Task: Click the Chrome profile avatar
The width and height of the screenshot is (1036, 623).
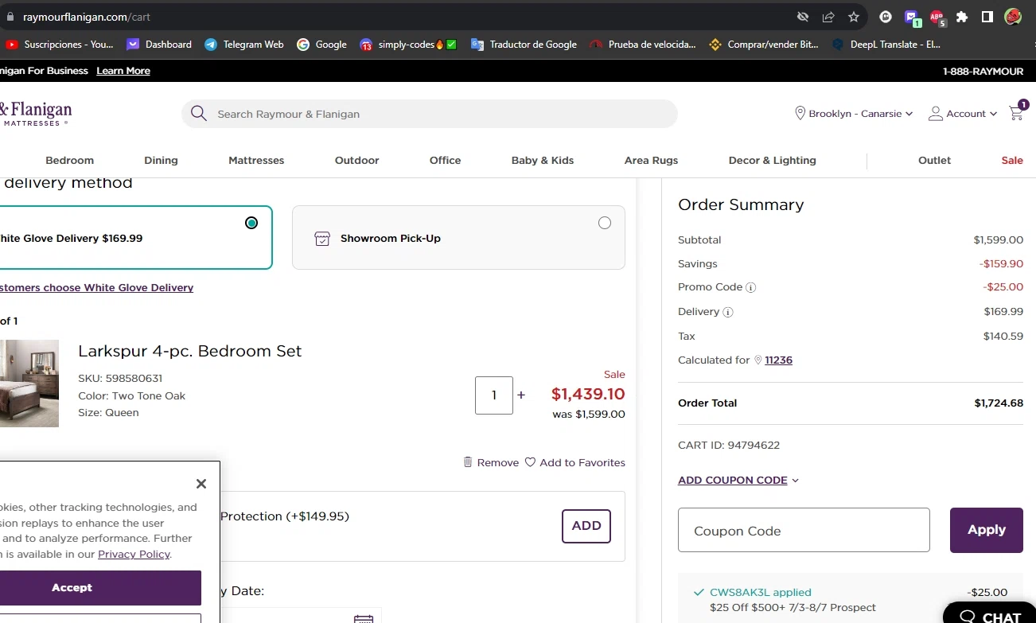Action: pos(1013,17)
